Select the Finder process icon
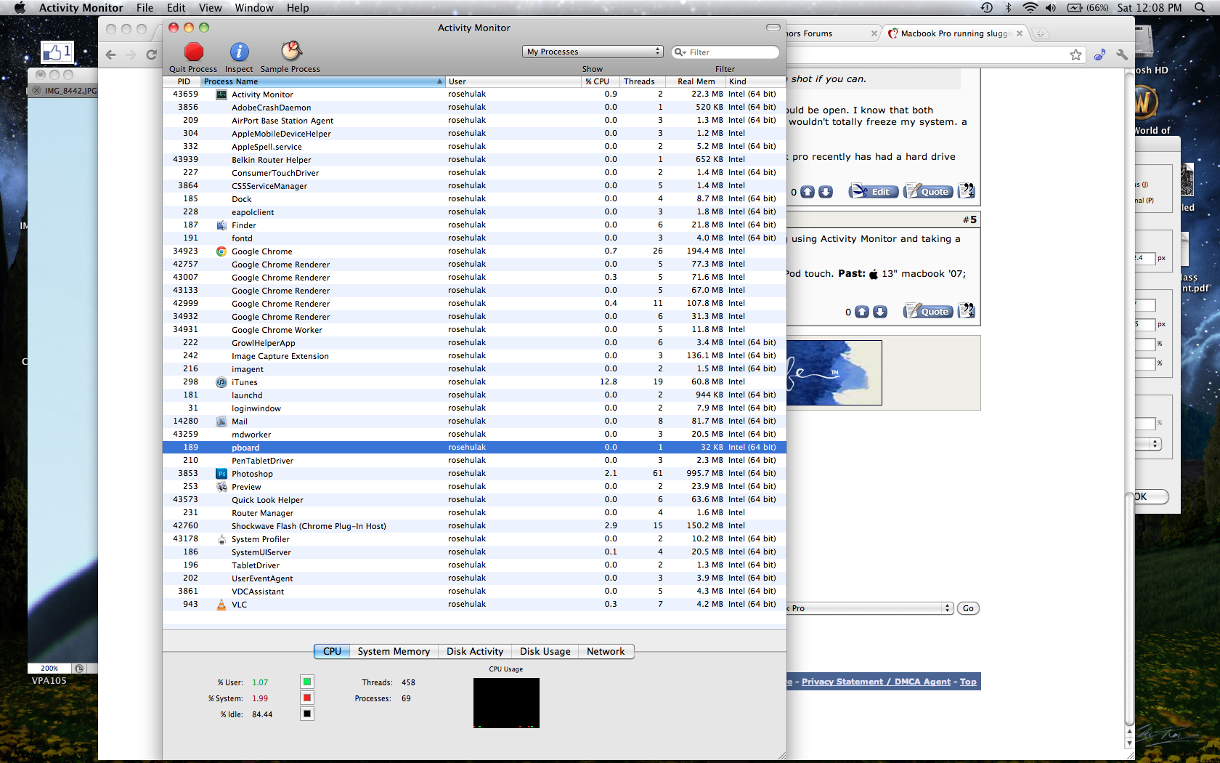 point(221,225)
